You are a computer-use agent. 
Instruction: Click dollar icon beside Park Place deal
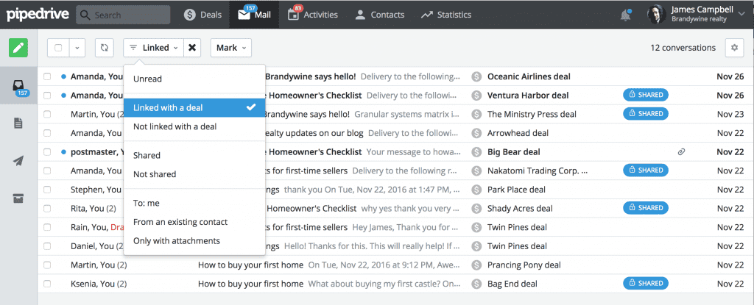pos(476,190)
